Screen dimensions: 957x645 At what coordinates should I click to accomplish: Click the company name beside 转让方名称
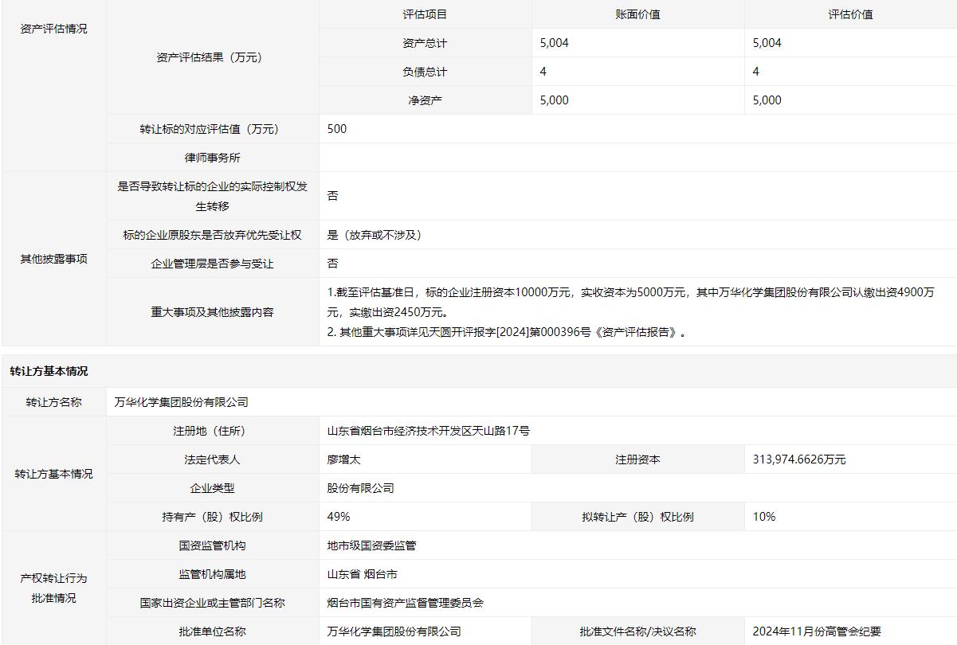coord(181,402)
